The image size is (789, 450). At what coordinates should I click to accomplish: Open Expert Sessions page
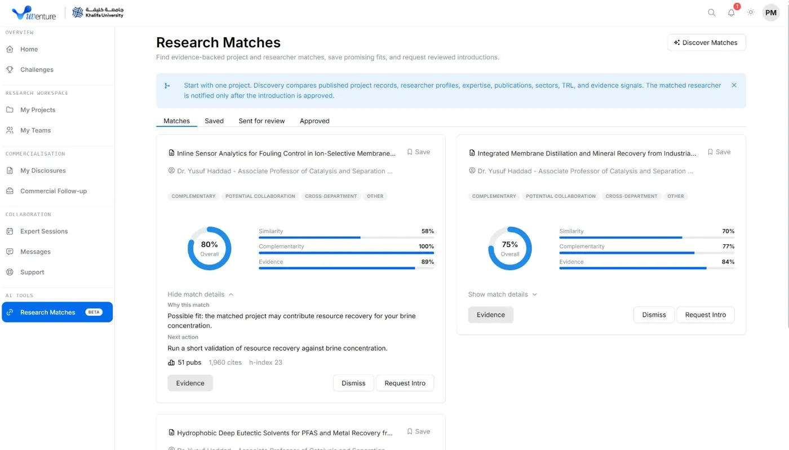[x=57, y=231]
